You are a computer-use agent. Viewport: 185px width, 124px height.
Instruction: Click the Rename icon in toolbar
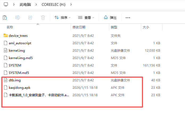click(x=18, y=17)
